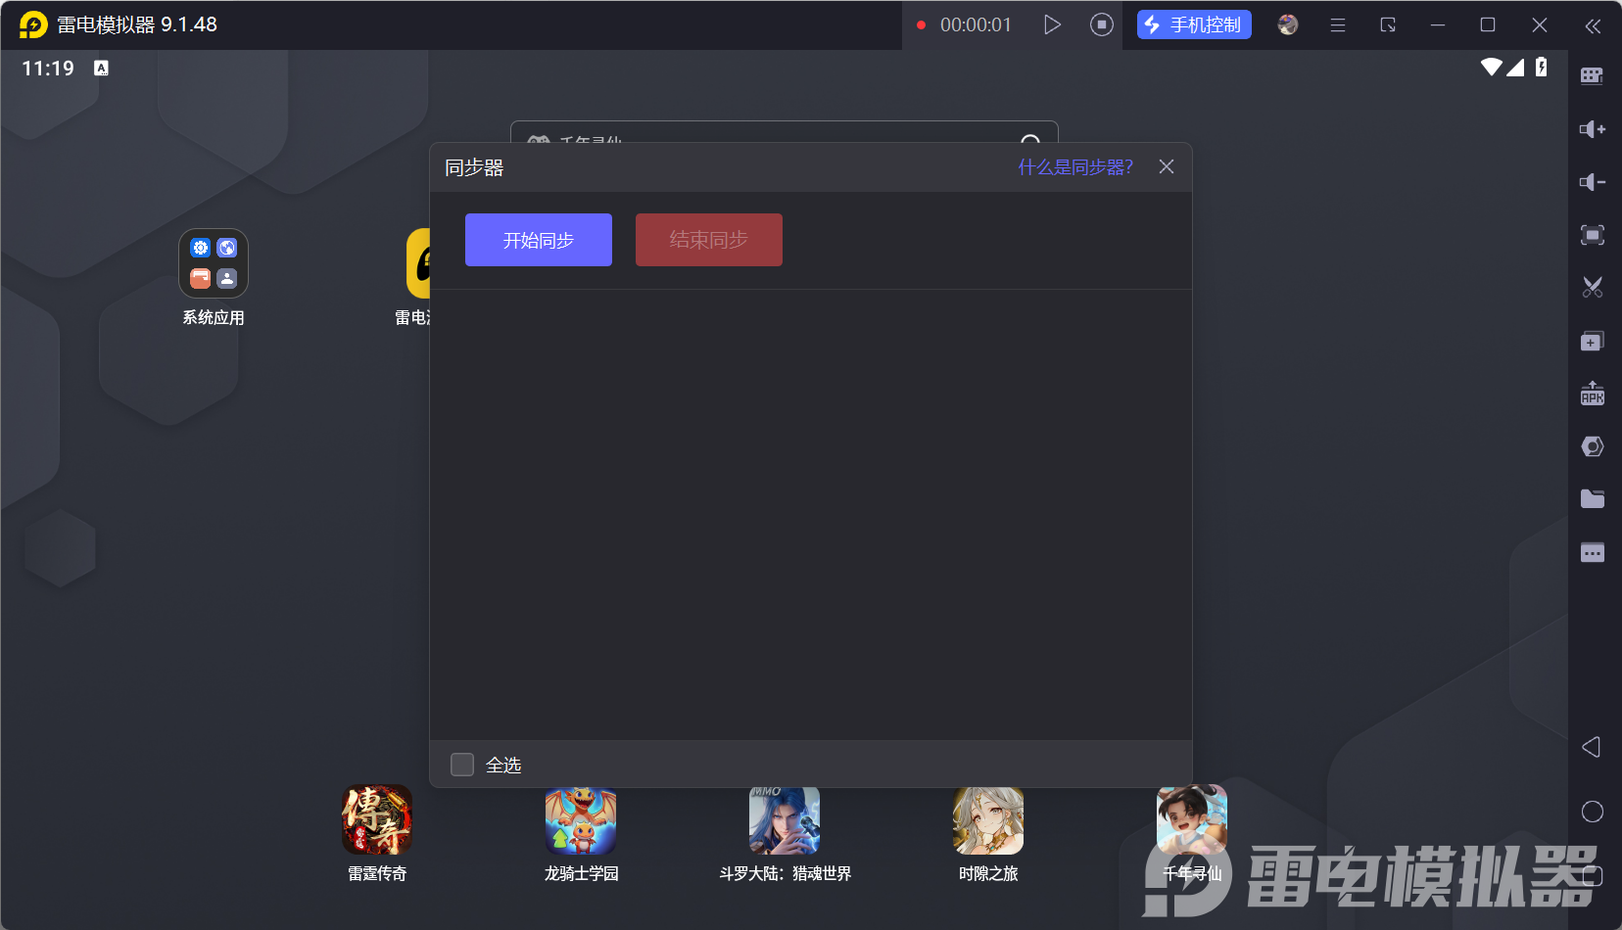
Task: Click the volume down icon
Action: pos(1592,182)
